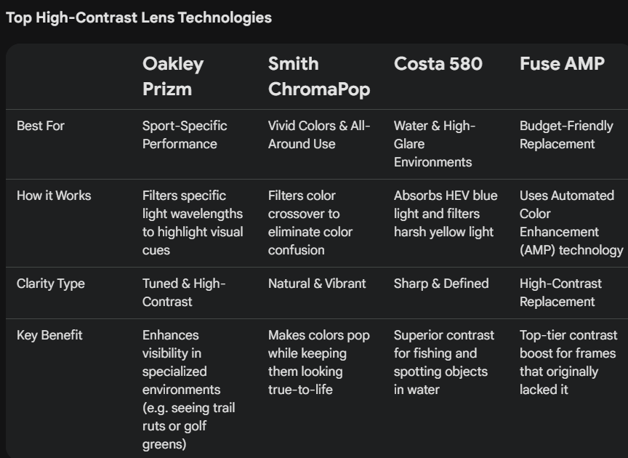
Task: Click the "Water & High-Glare Environments" cell
Action: 434,144
